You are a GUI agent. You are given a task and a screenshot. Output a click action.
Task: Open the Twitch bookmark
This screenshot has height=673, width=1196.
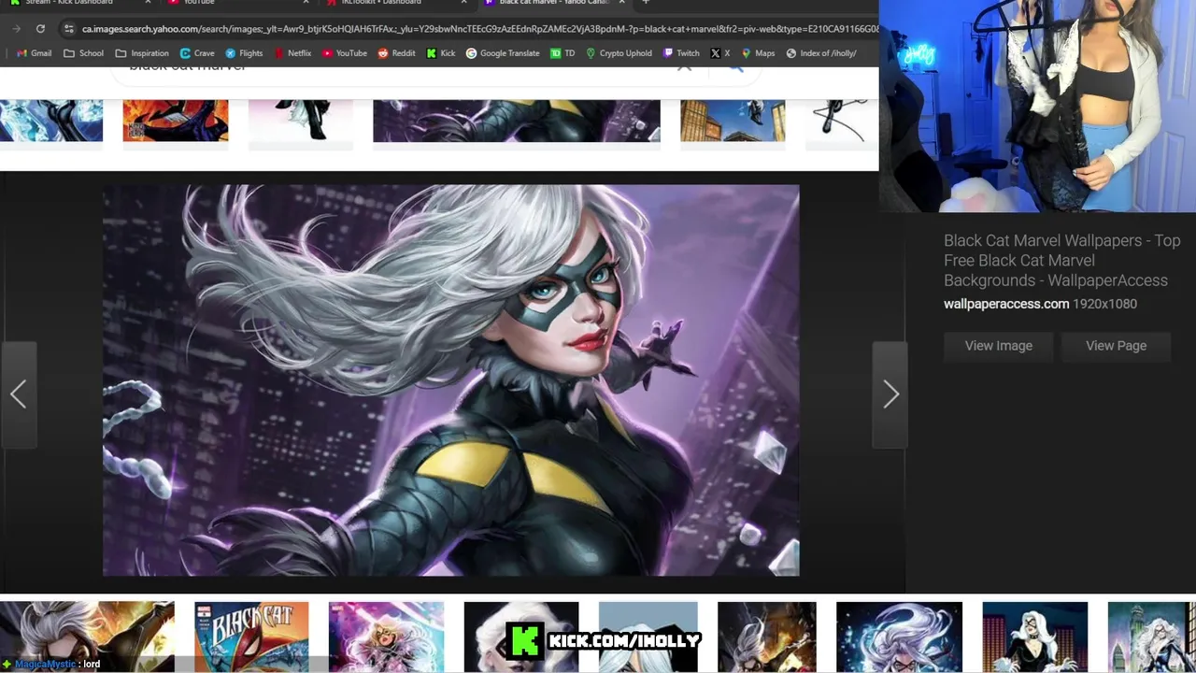tap(681, 53)
